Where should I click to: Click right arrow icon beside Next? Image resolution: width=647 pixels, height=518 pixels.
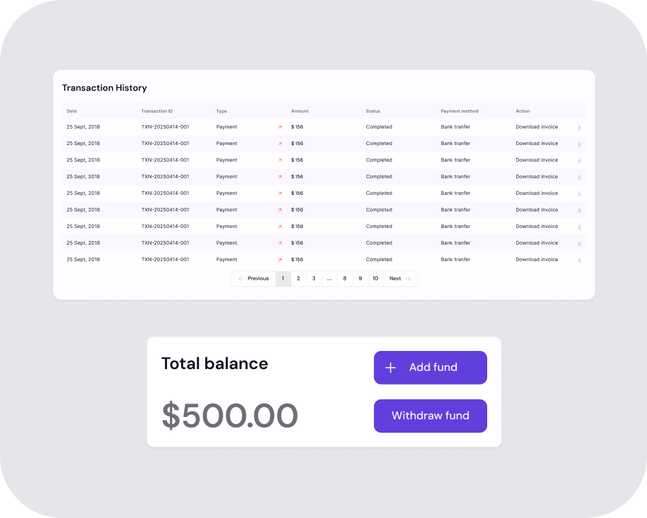coord(408,279)
